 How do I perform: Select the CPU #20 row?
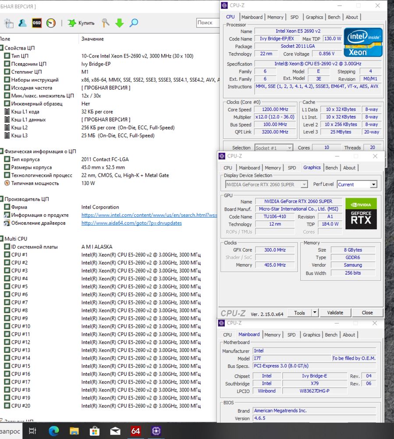point(110,406)
